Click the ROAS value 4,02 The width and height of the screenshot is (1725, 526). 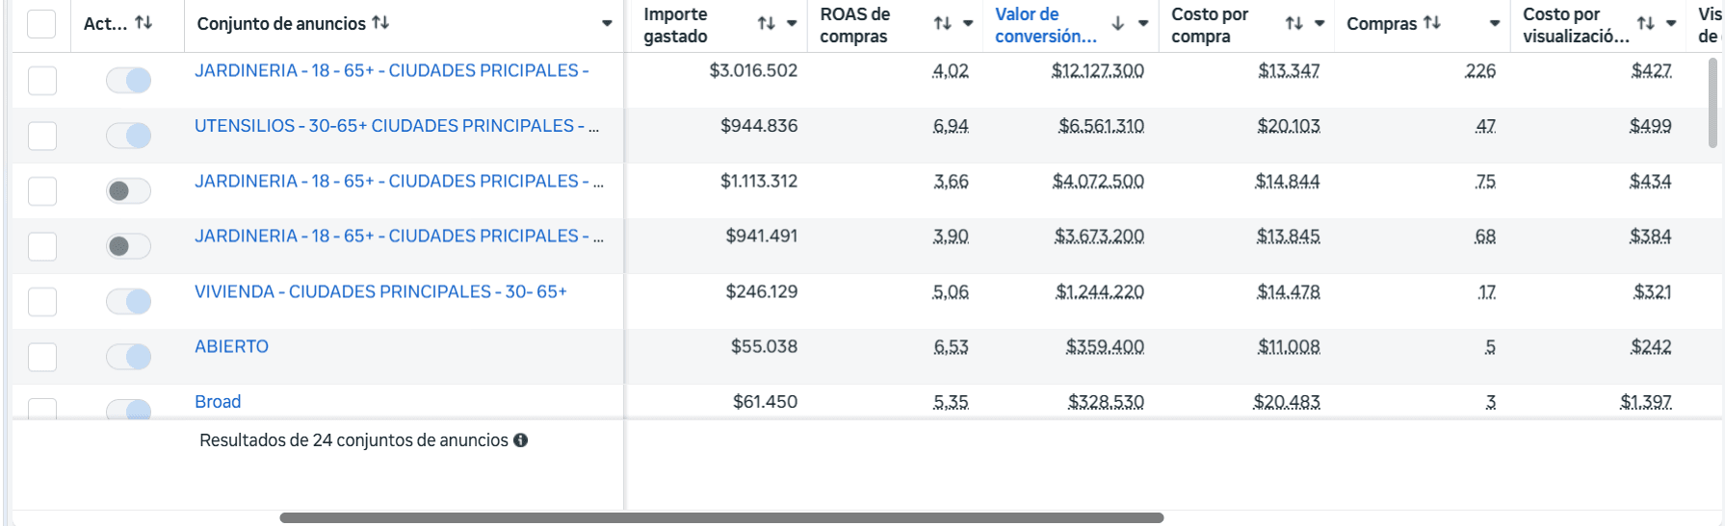[951, 70]
